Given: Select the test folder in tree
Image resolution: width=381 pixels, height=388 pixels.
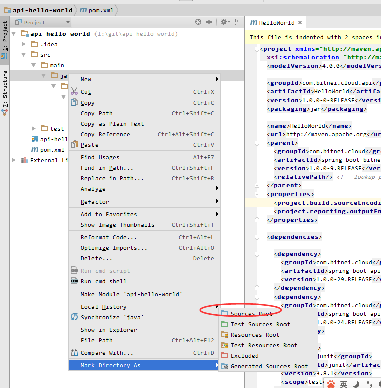Looking at the screenshot, I should click(x=52, y=129).
